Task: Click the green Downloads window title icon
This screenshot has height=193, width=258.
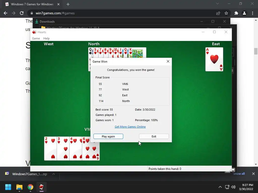Action: click(x=37, y=21)
